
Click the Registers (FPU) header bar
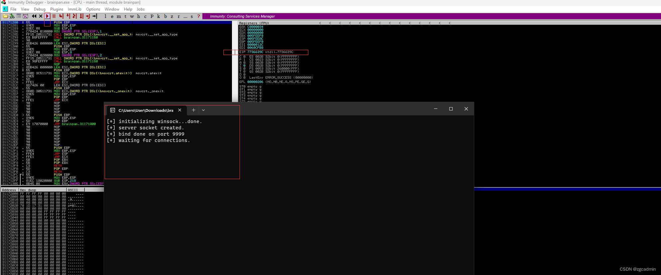click(450, 23)
